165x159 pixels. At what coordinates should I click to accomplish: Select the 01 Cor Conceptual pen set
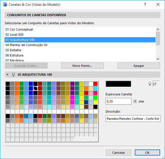pos(80,29)
